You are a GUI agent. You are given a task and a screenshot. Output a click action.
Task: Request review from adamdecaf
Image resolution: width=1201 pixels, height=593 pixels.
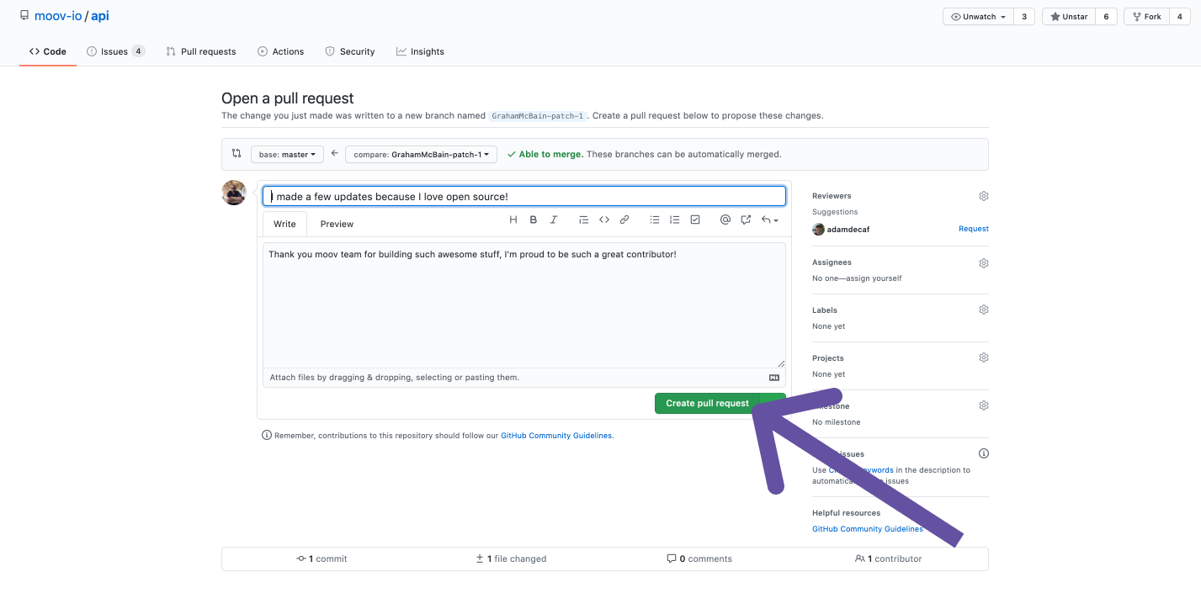(x=974, y=229)
